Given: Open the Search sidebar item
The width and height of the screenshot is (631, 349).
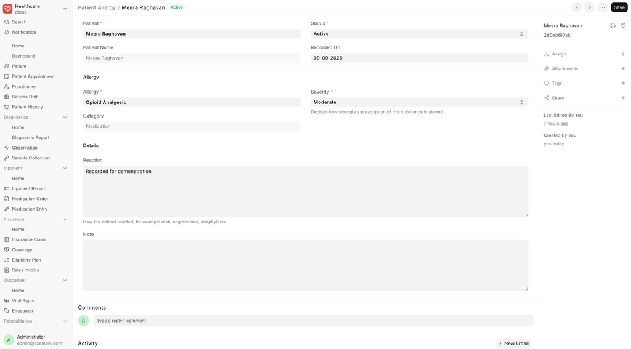Looking at the screenshot, I should click(x=19, y=22).
